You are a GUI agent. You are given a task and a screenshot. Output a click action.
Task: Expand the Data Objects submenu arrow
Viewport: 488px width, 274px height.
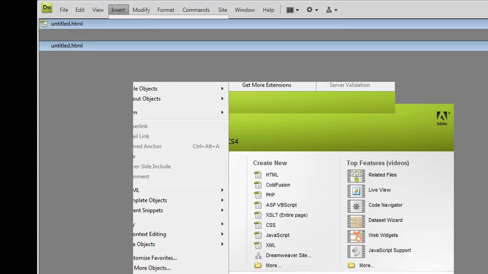tap(222, 244)
